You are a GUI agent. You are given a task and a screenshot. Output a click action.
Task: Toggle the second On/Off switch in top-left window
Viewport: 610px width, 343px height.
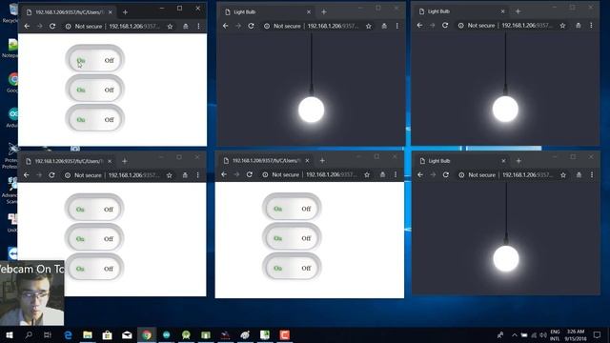pos(94,90)
